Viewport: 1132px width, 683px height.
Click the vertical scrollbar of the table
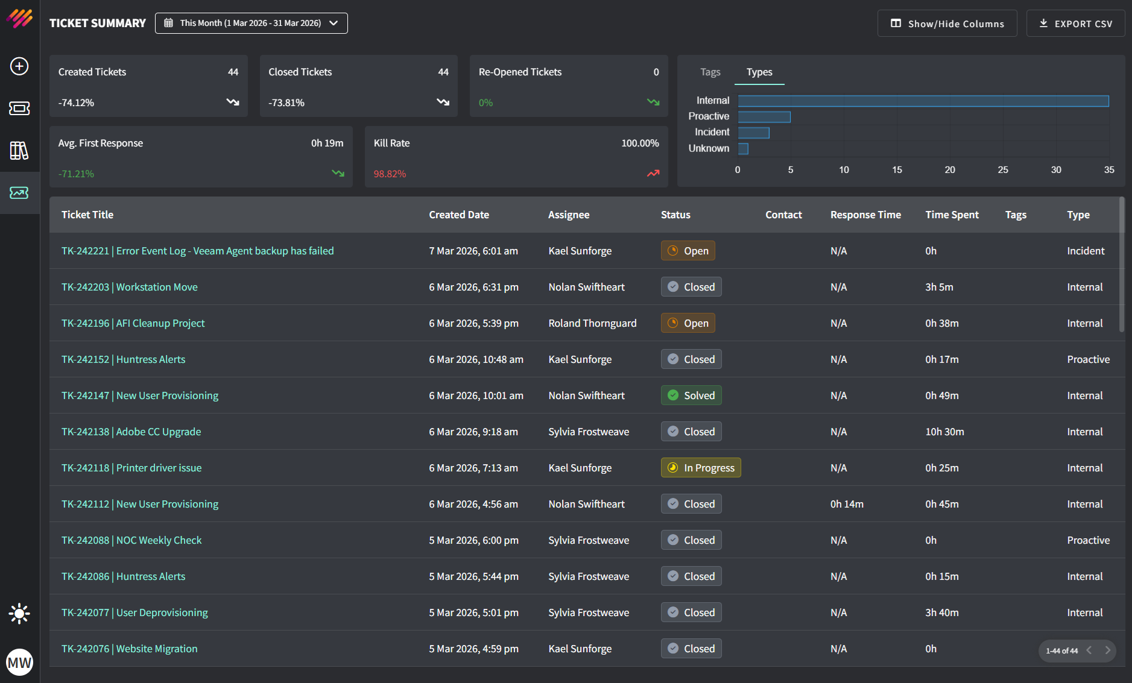tap(1121, 265)
